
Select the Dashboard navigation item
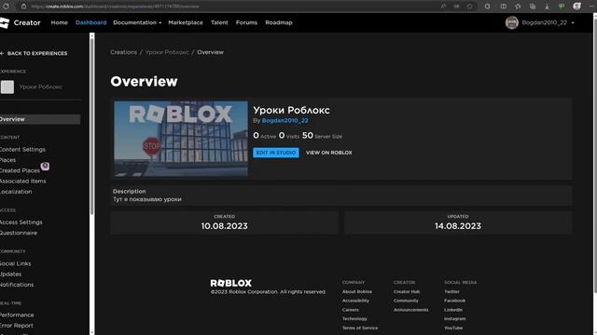(91, 22)
